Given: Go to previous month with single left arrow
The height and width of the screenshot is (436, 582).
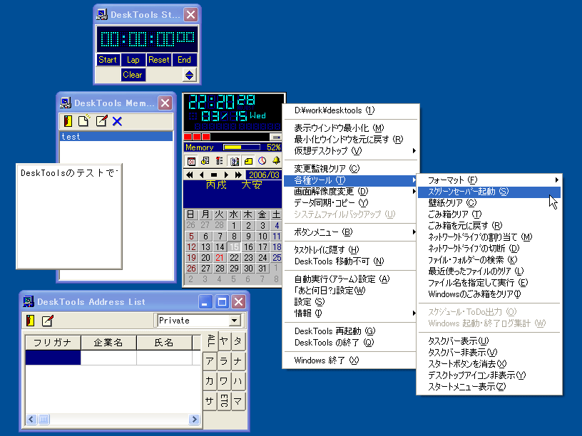Looking at the screenshot, I should coord(202,175).
